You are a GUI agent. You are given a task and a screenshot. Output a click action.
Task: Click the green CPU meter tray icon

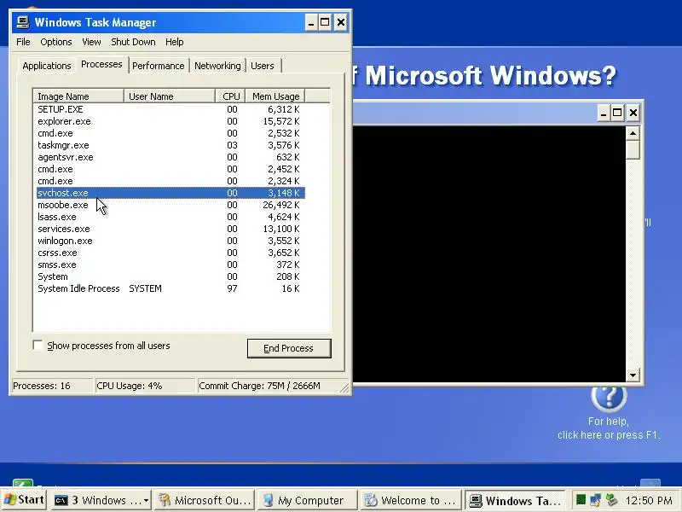[x=581, y=499]
